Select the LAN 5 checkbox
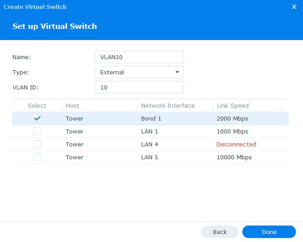This screenshot has height=242, width=303. tap(37, 157)
